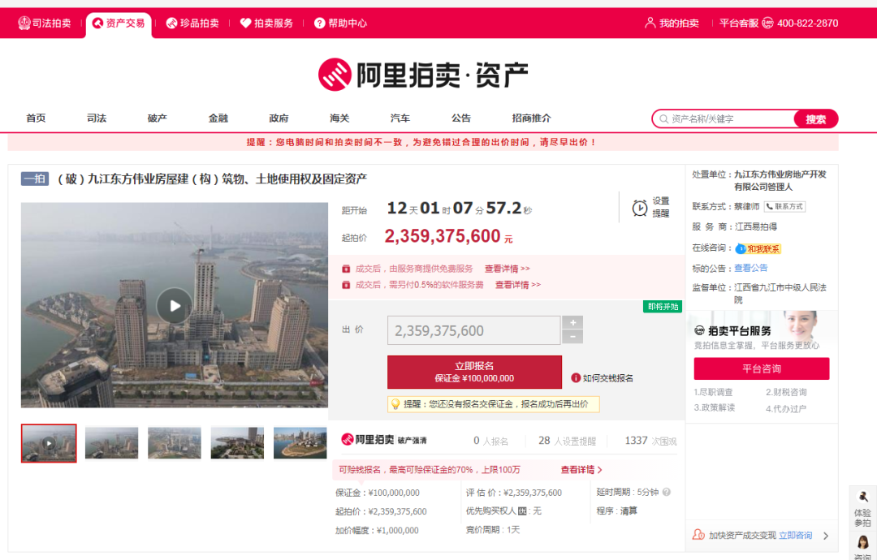The width and height of the screenshot is (877, 560).
Task: Open 司法 navigation item
Action: click(x=96, y=118)
